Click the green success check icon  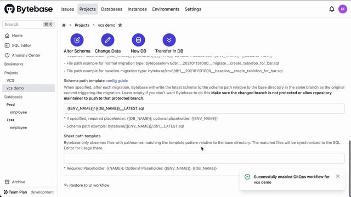point(247,177)
